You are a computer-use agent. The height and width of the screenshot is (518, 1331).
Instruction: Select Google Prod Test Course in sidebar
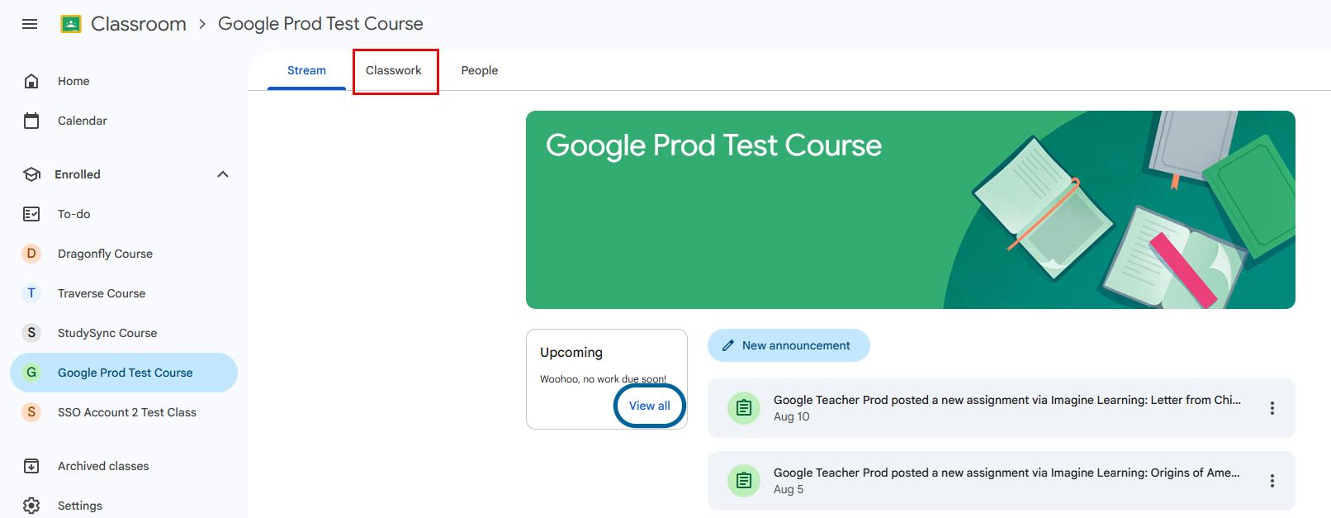[124, 373]
